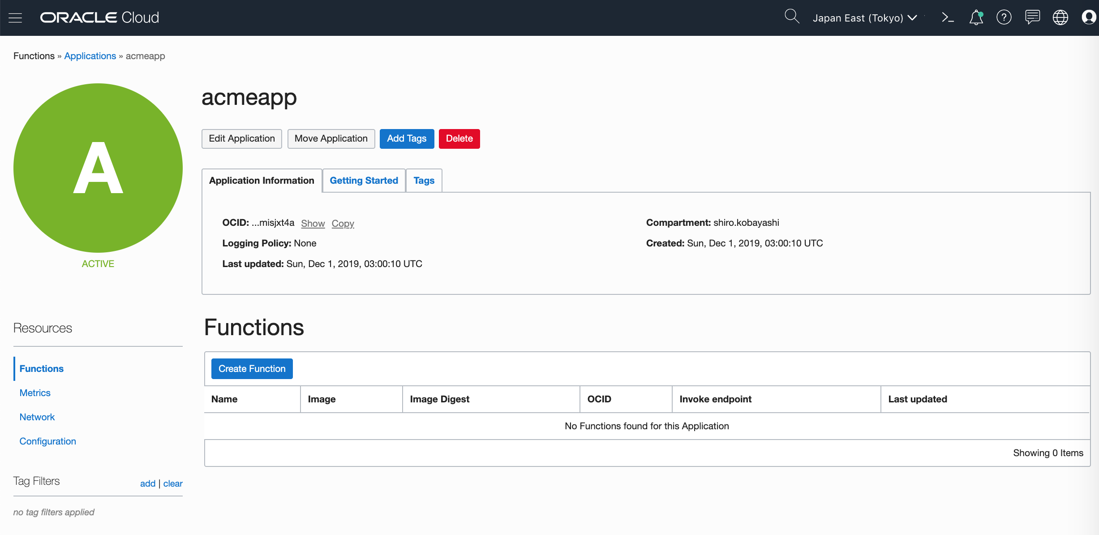The image size is (1099, 535).
Task: Show the full OCID
Action: (x=313, y=223)
